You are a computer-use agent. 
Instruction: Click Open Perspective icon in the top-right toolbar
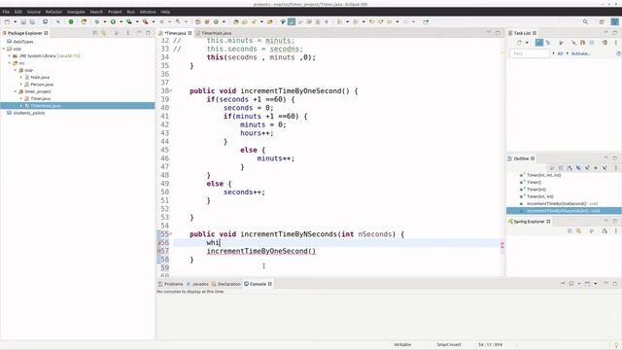click(x=602, y=21)
